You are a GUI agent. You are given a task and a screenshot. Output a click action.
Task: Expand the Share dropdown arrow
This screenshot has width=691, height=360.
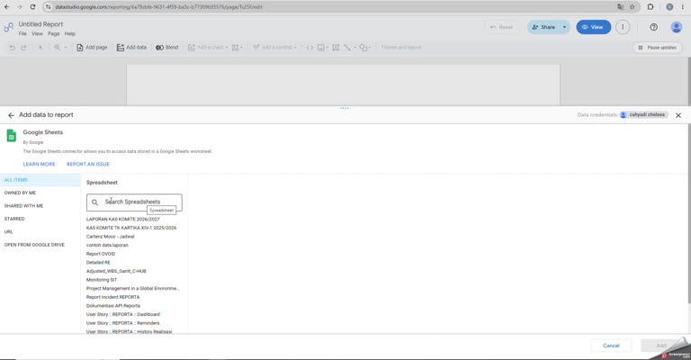[564, 27]
